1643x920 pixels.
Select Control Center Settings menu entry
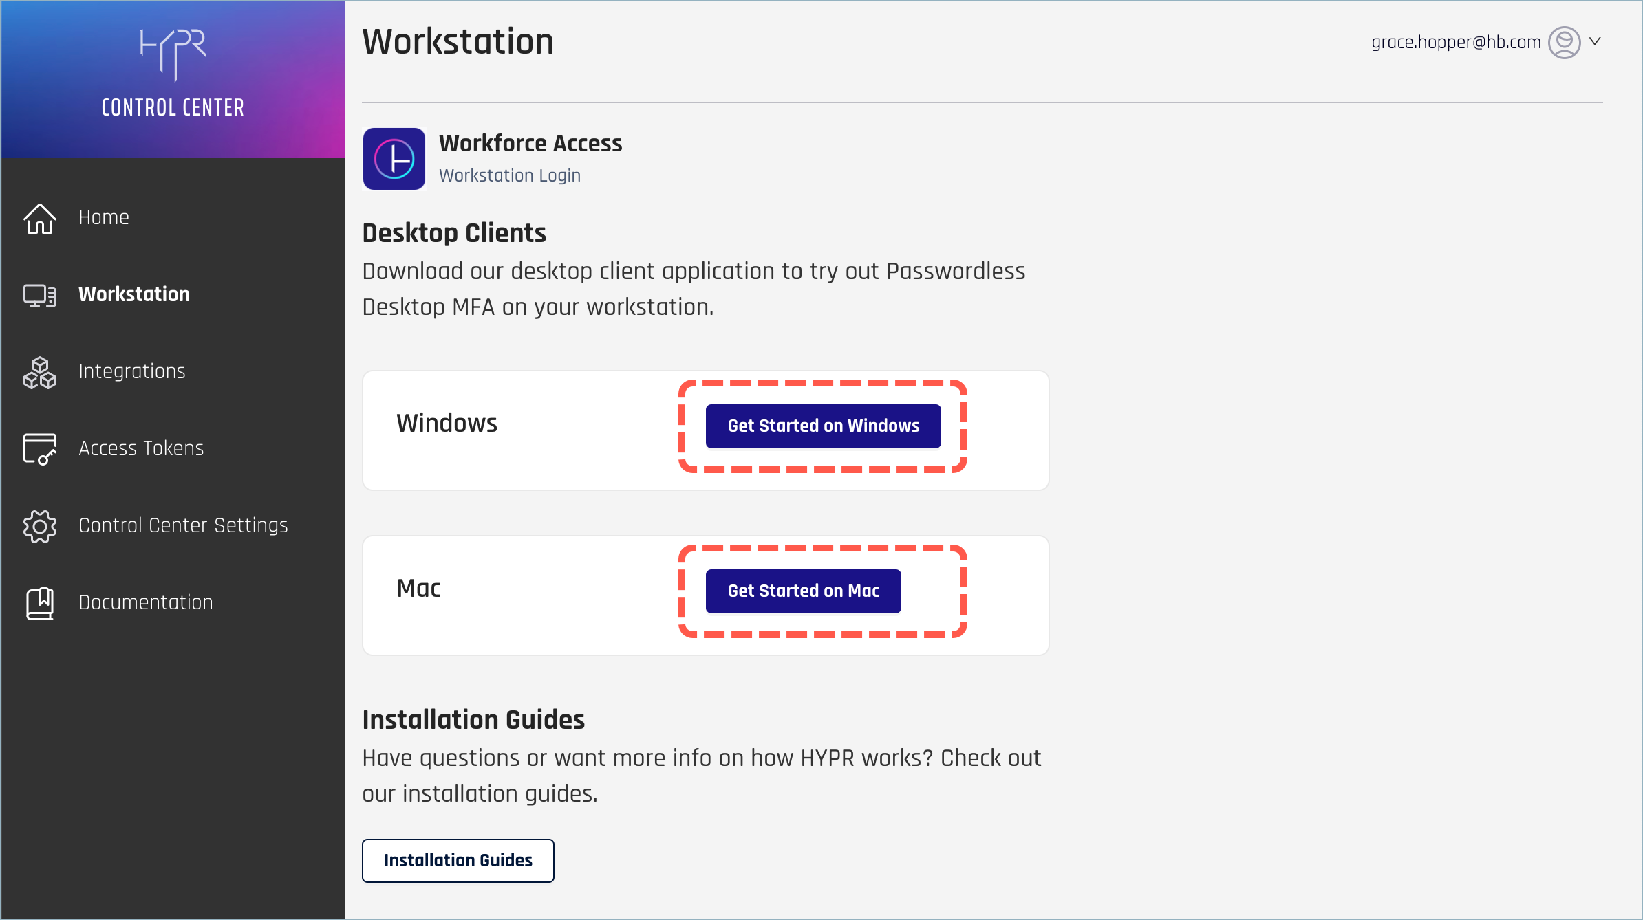pyautogui.click(x=183, y=525)
